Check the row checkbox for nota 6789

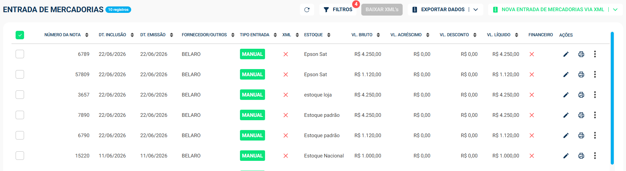click(x=20, y=54)
